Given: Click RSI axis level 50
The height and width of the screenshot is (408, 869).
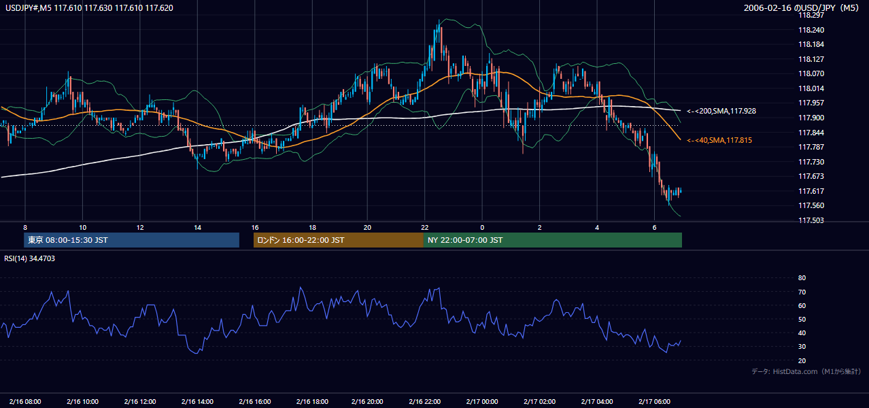Looking at the screenshot, I should [802, 319].
